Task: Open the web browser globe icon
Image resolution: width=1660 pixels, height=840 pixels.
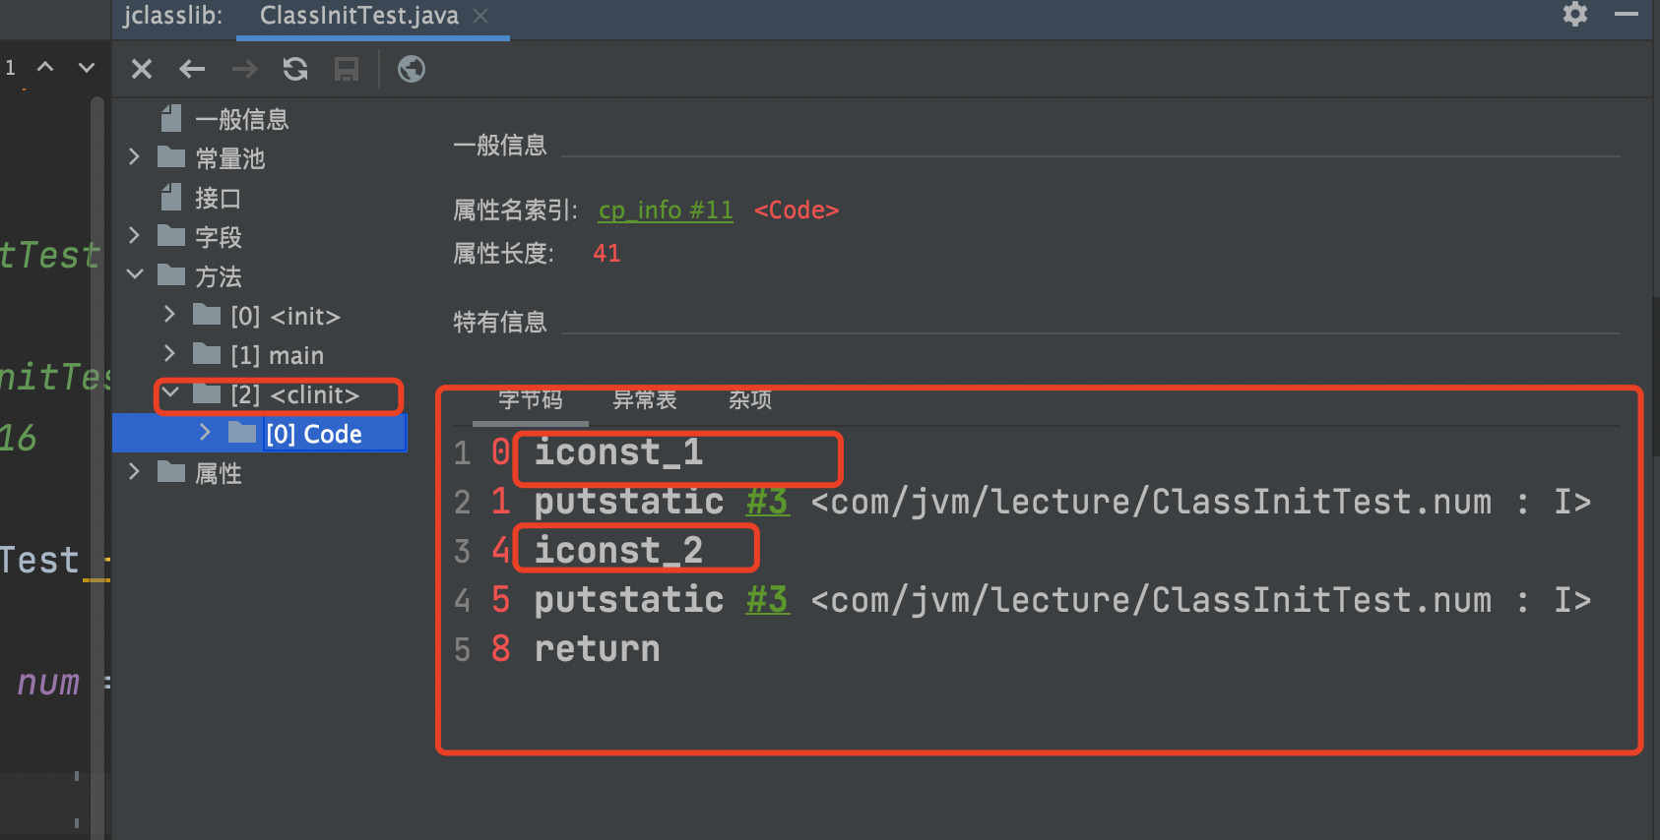Action: pyautogui.click(x=412, y=69)
